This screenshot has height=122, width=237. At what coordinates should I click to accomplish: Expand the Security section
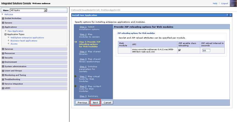pos(3,58)
